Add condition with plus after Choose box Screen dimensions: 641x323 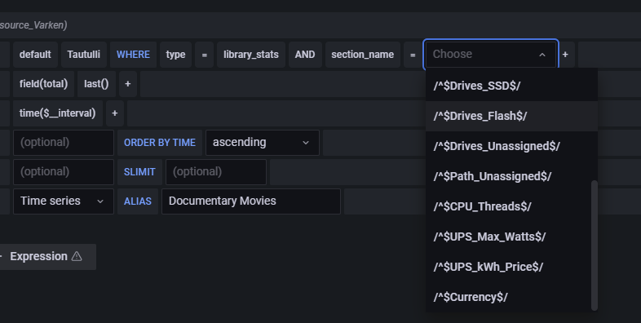coord(565,55)
